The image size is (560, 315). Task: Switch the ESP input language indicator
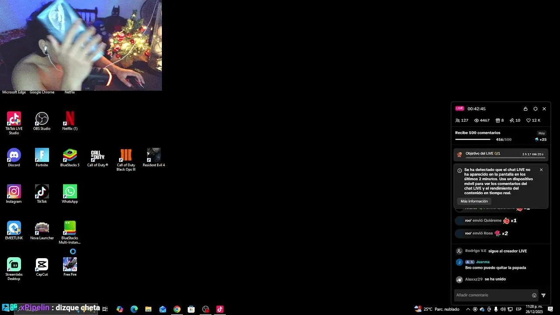(518, 309)
